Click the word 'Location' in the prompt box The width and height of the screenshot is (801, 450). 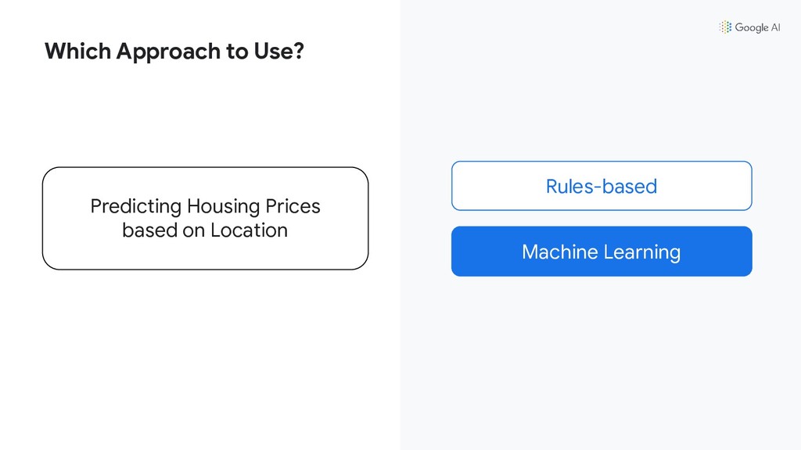[250, 230]
